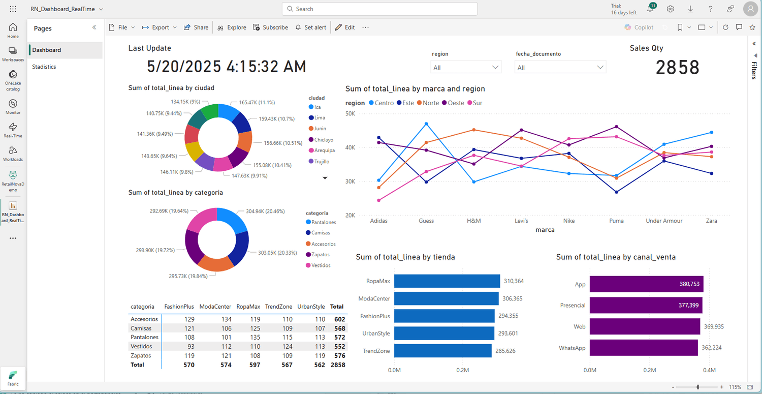This screenshot has width=762, height=394.
Task: Open the region slicer dropdown
Action: [466, 68]
